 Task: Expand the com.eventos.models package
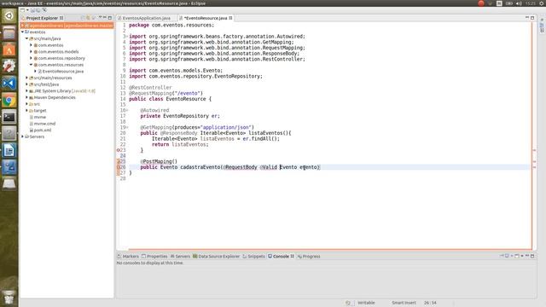(x=31, y=51)
